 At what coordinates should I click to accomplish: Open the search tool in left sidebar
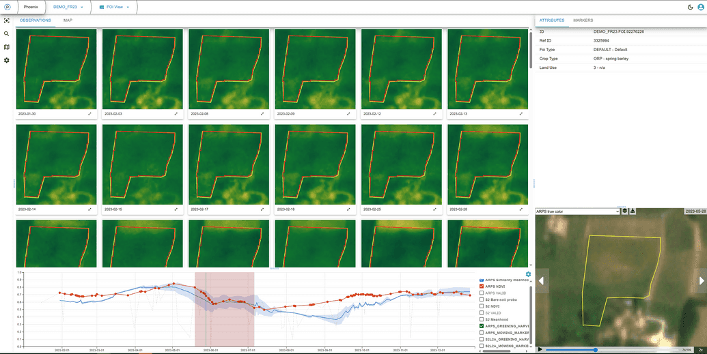[x=7, y=33]
